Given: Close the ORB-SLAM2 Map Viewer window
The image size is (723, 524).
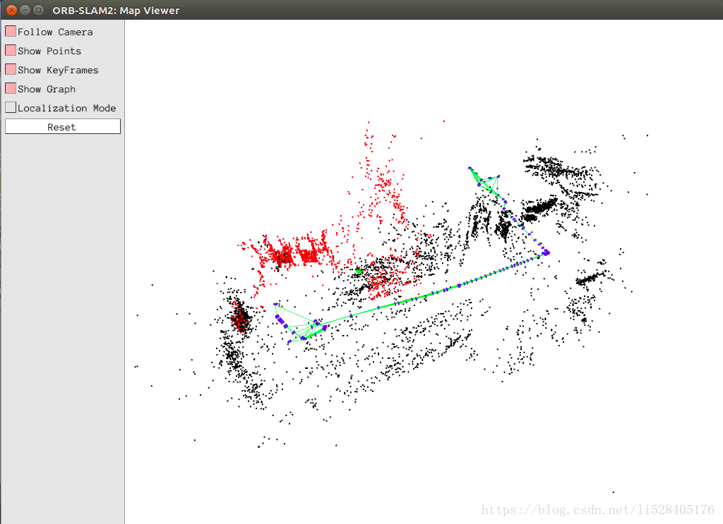Looking at the screenshot, I should 11,10.
